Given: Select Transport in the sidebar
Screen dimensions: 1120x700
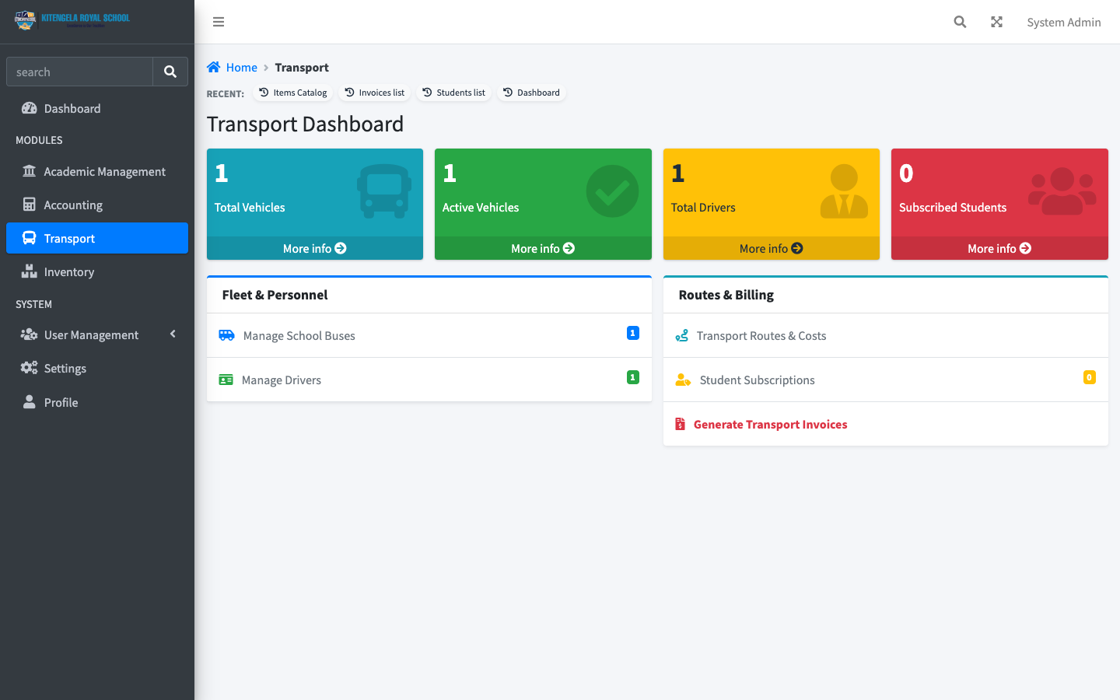Looking at the screenshot, I should pos(97,238).
